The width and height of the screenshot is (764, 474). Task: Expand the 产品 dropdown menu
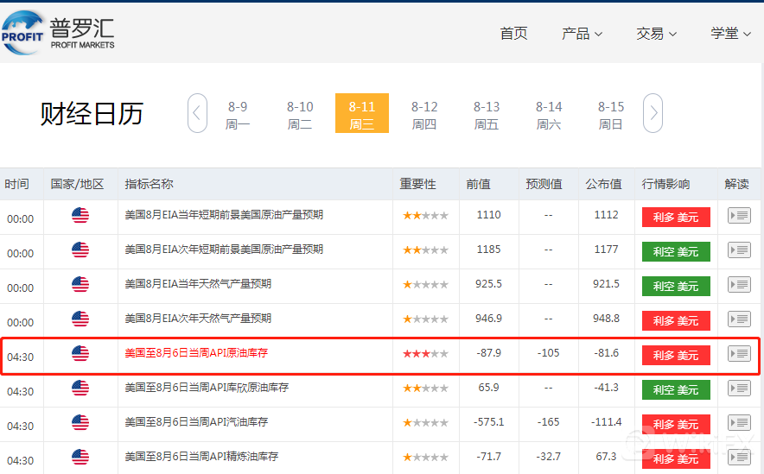point(582,34)
